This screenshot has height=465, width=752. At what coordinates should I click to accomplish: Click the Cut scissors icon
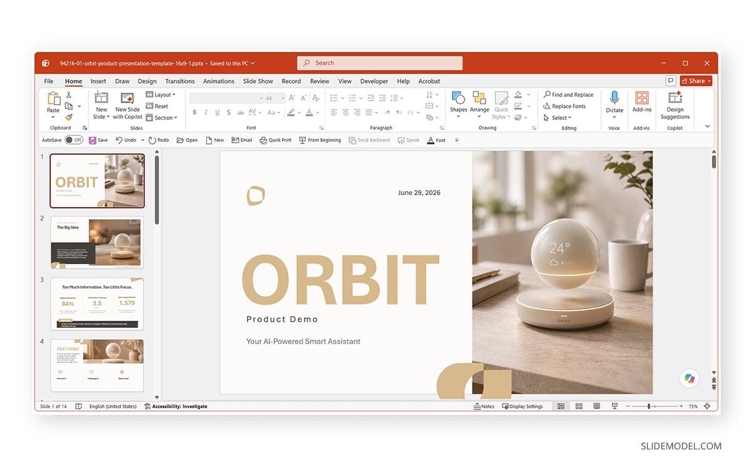pyautogui.click(x=69, y=95)
